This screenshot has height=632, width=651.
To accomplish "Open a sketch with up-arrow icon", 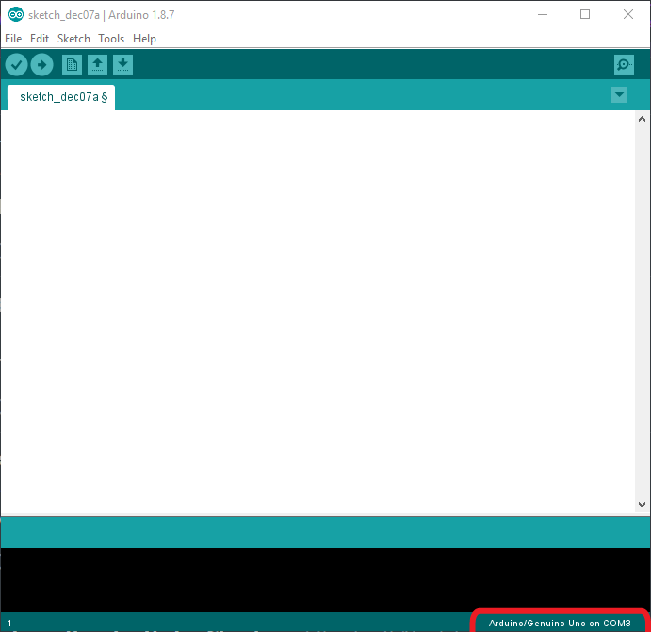I will tap(98, 65).
